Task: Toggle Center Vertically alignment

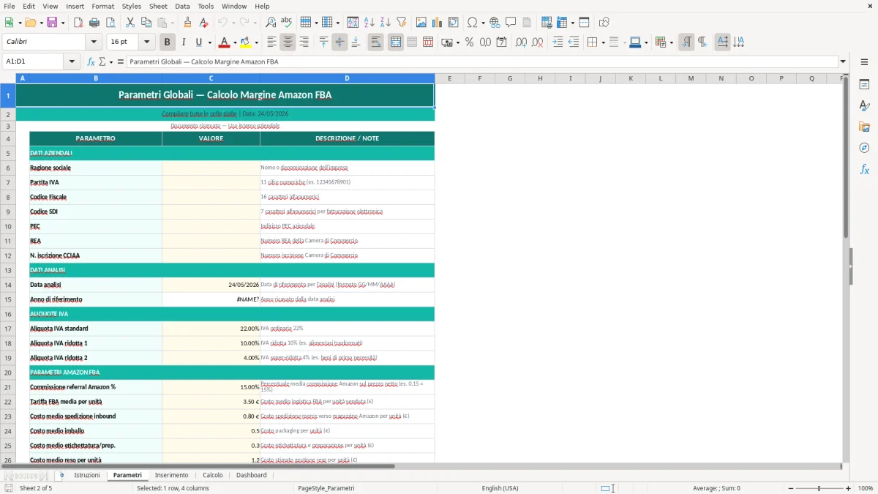Action: [x=339, y=42]
